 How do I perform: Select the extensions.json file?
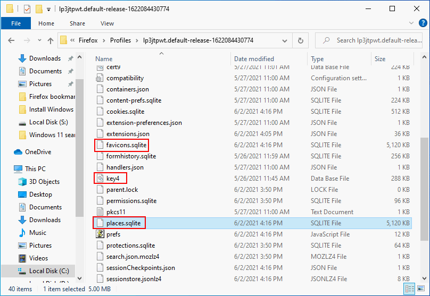pyautogui.click(x=128, y=134)
